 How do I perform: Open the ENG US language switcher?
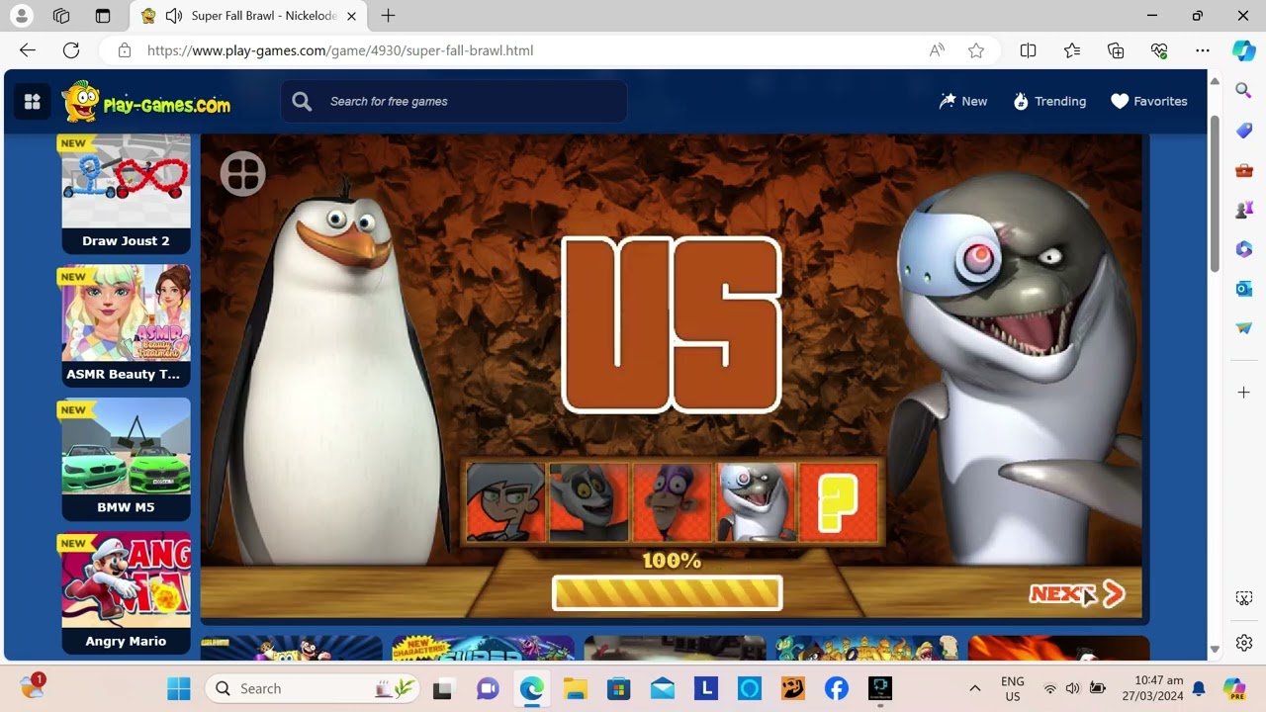(x=1012, y=688)
